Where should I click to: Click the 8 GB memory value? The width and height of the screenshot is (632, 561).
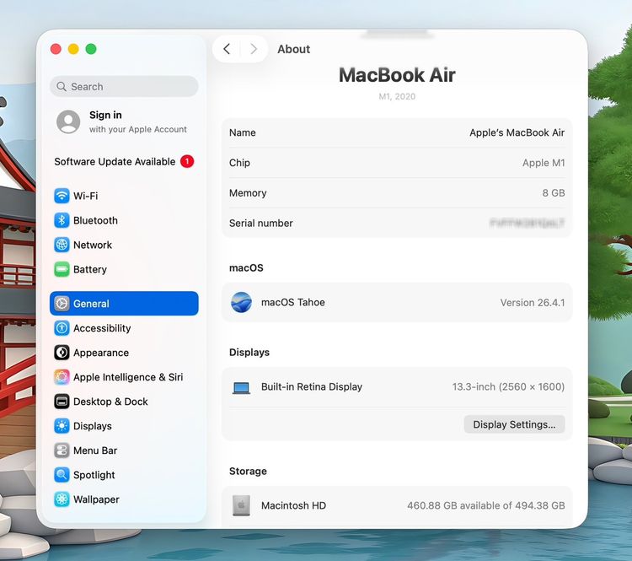point(554,193)
